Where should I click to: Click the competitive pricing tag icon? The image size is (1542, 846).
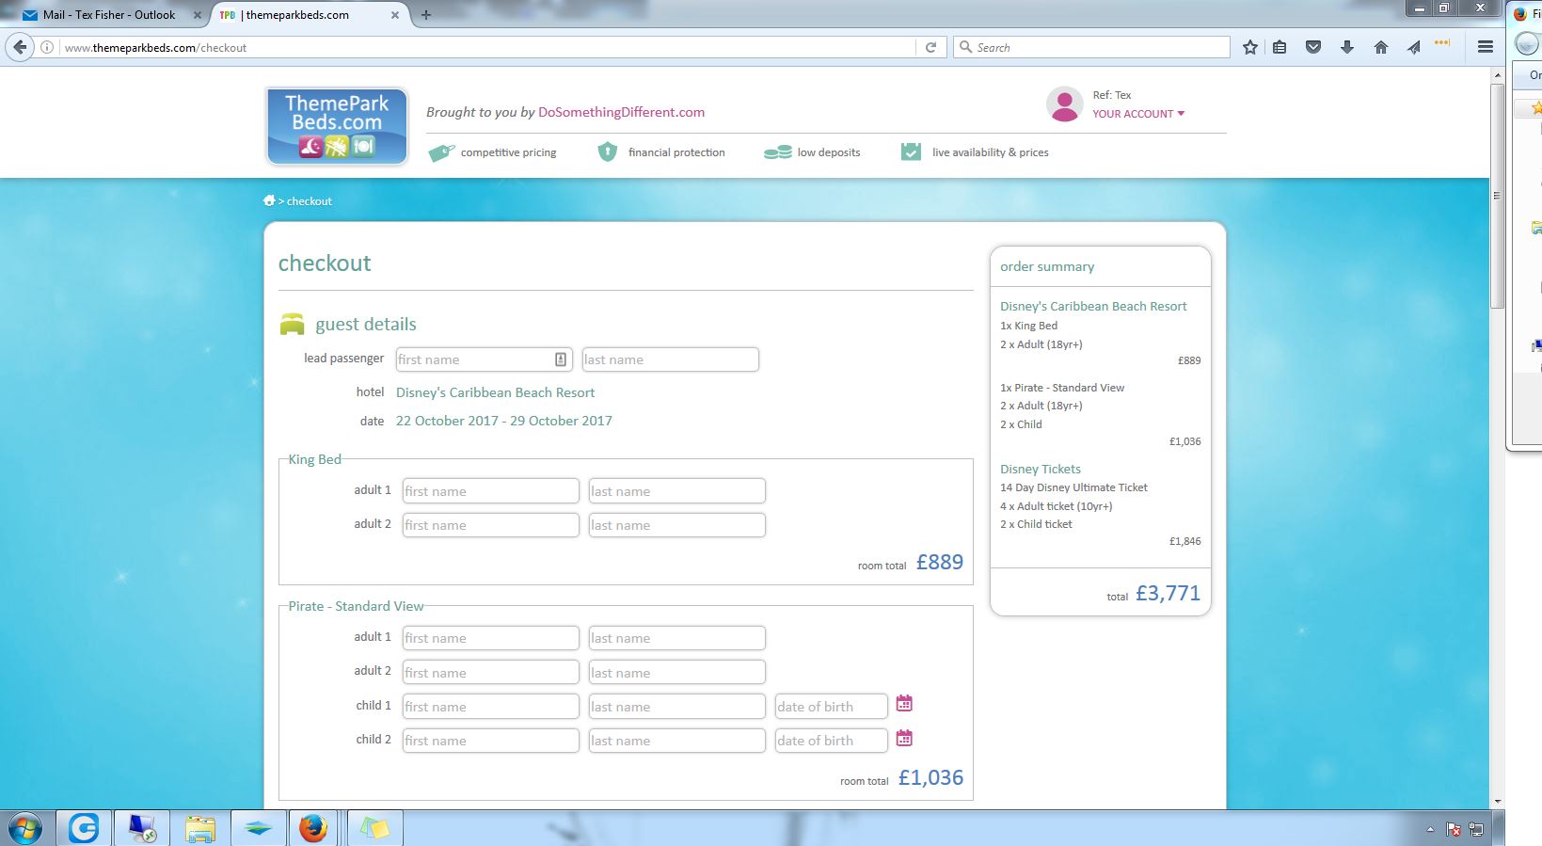(x=441, y=152)
